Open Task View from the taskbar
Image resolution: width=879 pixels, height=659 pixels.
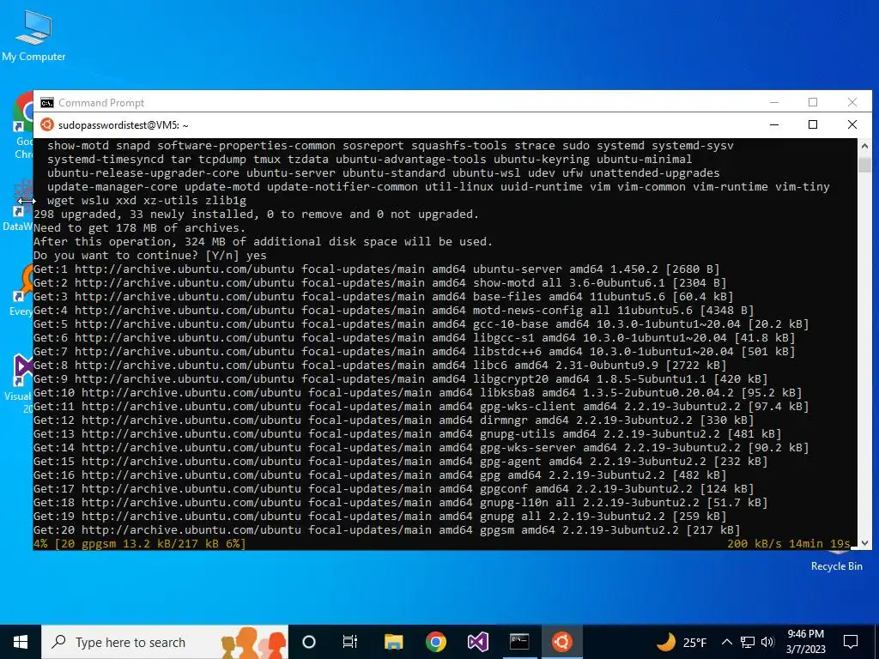[x=350, y=642]
